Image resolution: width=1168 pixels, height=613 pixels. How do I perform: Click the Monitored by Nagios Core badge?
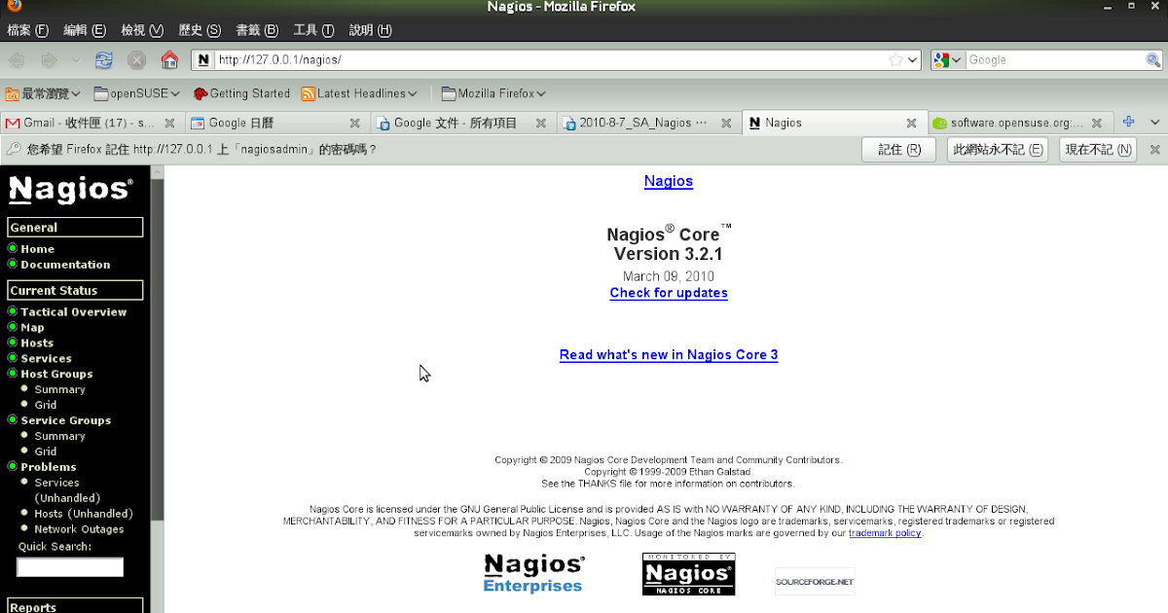pos(688,574)
